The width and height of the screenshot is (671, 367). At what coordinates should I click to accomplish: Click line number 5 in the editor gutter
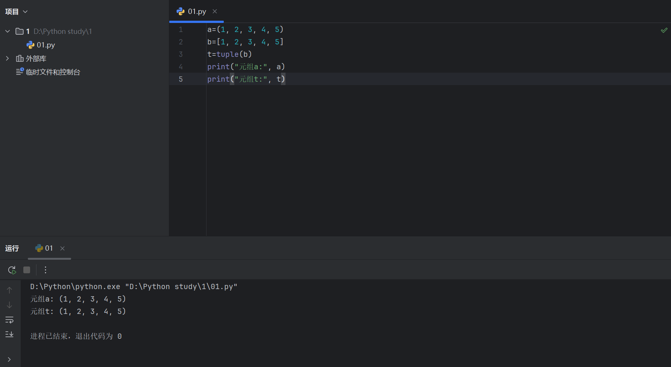tap(181, 79)
